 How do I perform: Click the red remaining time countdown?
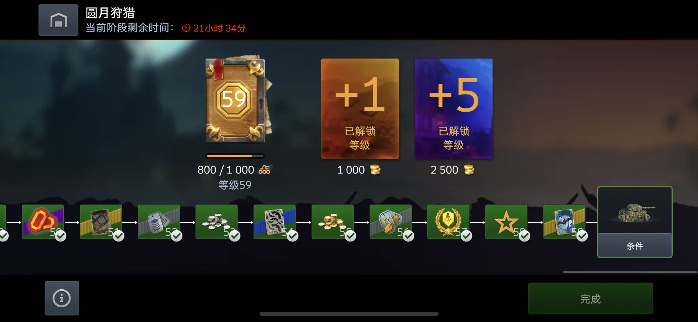coord(214,28)
